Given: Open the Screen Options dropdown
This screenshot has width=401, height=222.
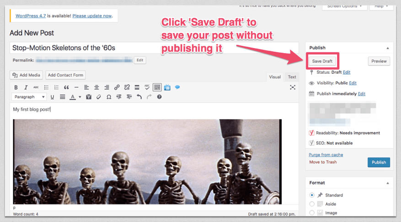Looking at the screenshot, I should point(344,7).
